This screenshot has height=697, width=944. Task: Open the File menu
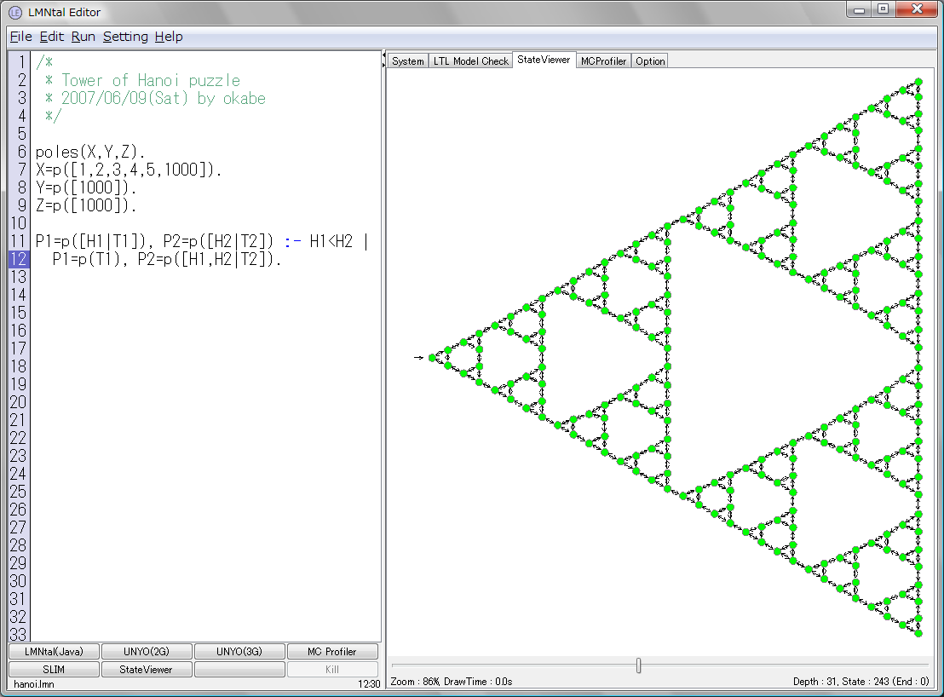(x=20, y=37)
